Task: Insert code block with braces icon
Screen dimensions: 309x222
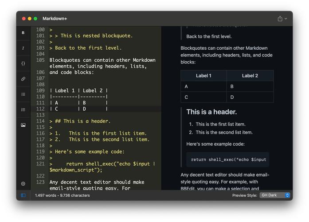Action: [x=23, y=63]
